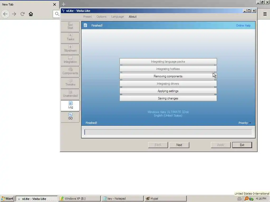Screen dimensions: 270x202
Task: Open the Windows Start menu
Action: (x=7, y=199)
